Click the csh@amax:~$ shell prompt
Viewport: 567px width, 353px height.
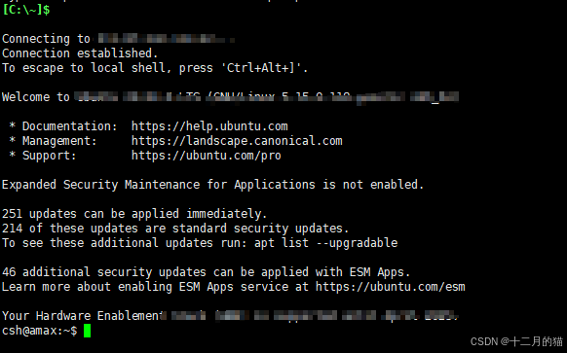click(x=39, y=331)
